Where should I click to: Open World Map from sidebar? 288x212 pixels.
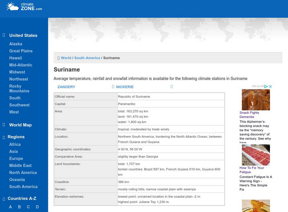(x=21, y=125)
